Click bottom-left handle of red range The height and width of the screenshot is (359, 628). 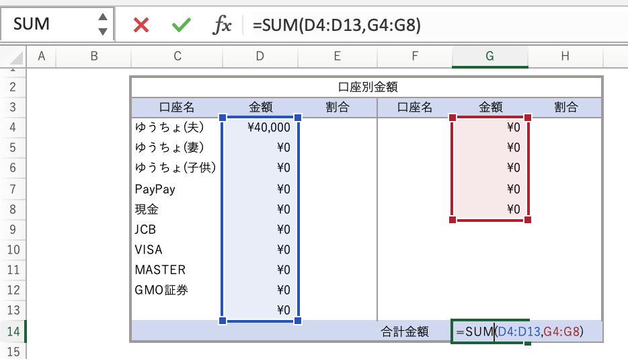(452, 219)
